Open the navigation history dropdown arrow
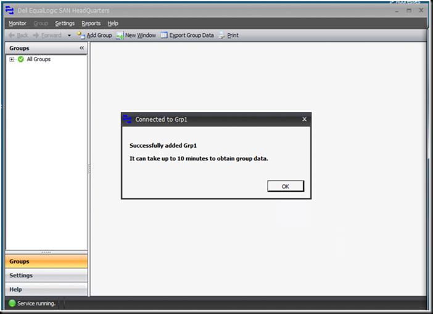Screen dimensions: 433x314 (x=69, y=35)
